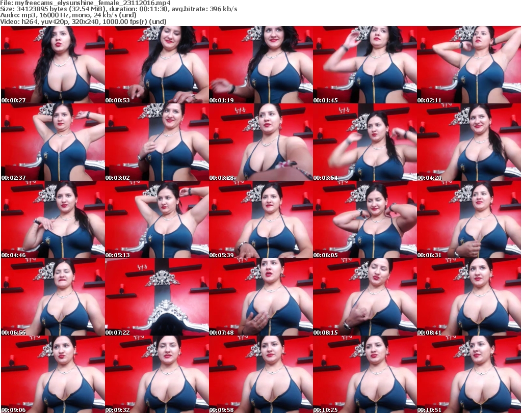This screenshot has height=413, width=522.
Task: Click the frame stamped 00:07:48
Action: [x=261, y=297]
